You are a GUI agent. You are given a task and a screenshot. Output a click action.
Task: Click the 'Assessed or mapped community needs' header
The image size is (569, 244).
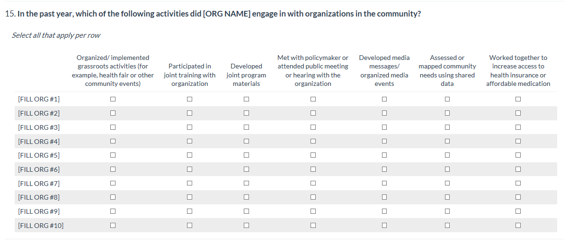(x=447, y=71)
